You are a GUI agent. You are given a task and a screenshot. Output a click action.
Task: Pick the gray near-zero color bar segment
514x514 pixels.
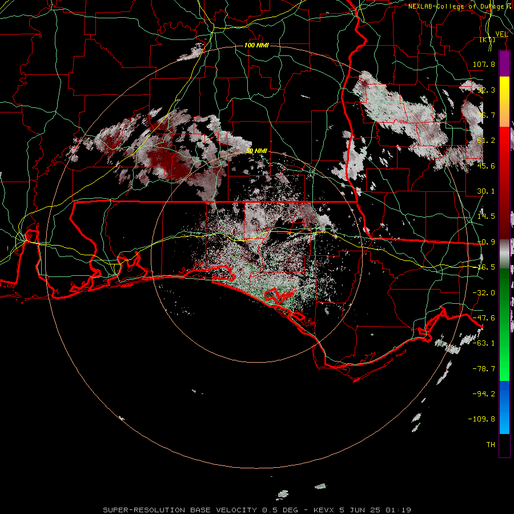pos(504,253)
